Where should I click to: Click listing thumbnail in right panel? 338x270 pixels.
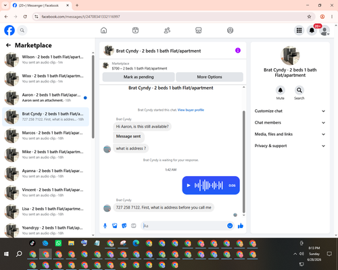click(x=290, y=55)
